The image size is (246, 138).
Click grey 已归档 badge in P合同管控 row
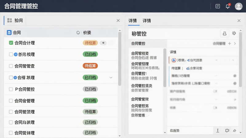coord(90,89)
